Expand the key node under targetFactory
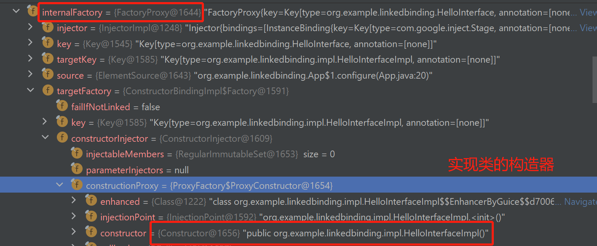The width and height of the screenshot is (597, 246). click(45, 122)
